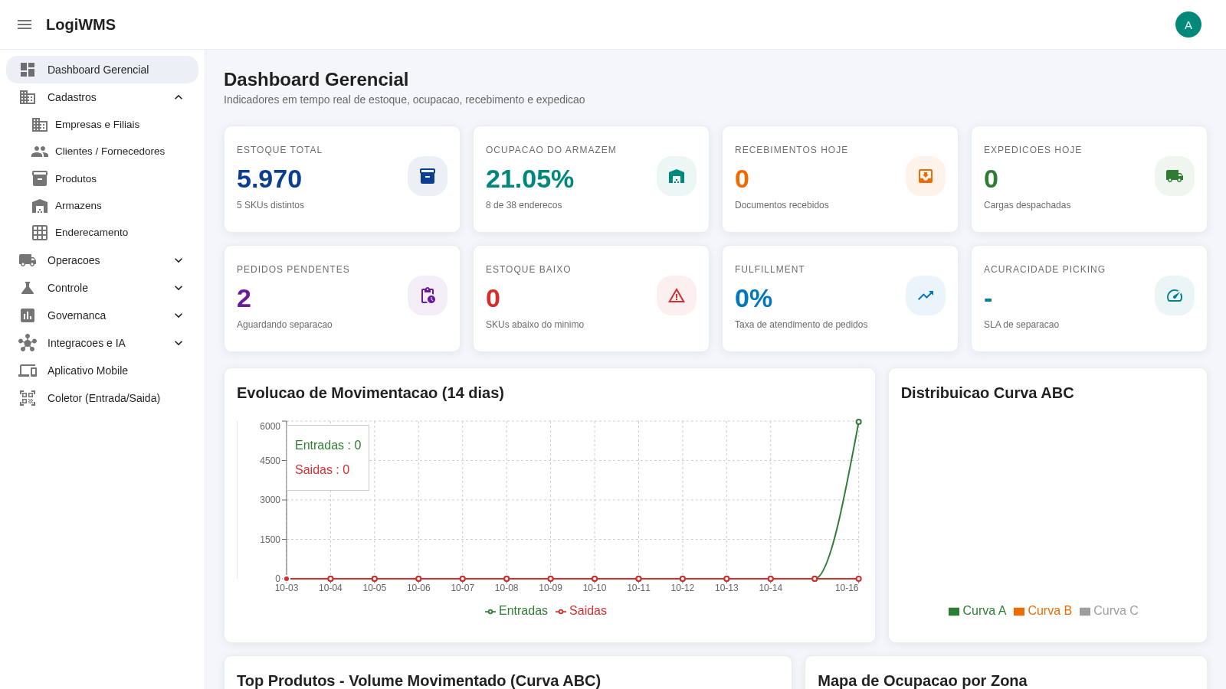Click the Fulfillment trending icon
Viewport: 1226px width, 689px height.
(x=926, y=296)
